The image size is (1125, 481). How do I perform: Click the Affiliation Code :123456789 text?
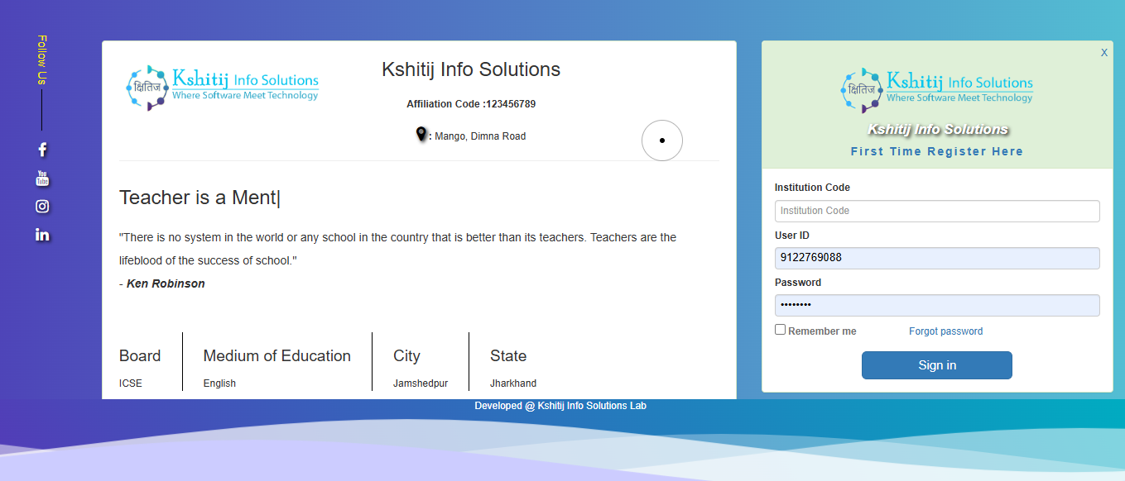coord(471,104)
